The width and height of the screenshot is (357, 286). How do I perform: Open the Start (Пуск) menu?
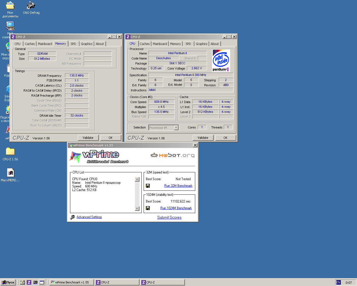8,282
